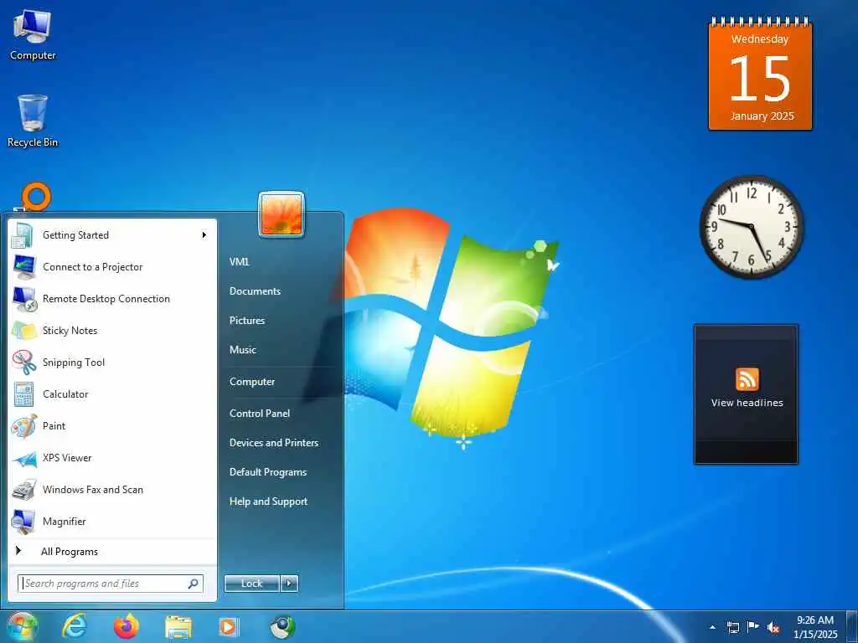This screenshot has width=858, height=643.
Task: Click the RSS feed headlines icon
Action: tap(747, 379)
